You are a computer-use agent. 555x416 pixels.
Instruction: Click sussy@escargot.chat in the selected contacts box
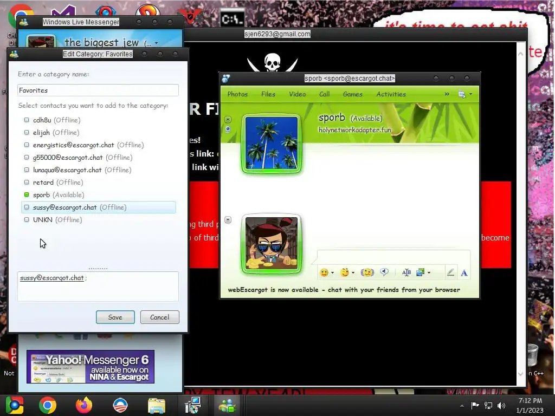coord(52,278)
